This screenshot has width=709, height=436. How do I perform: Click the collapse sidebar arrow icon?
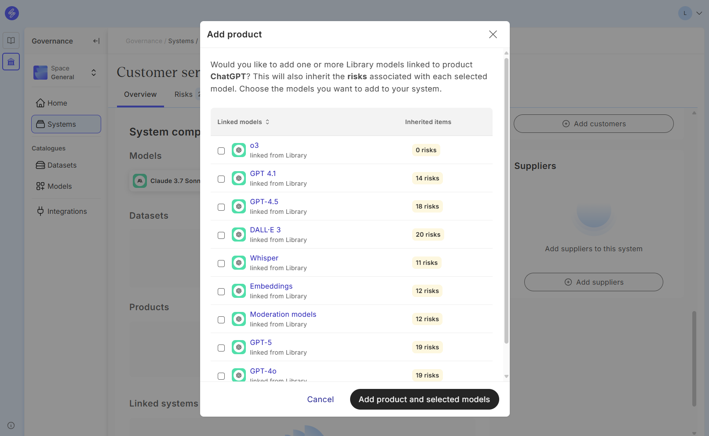pyautogui.click(x=96, y=41)
